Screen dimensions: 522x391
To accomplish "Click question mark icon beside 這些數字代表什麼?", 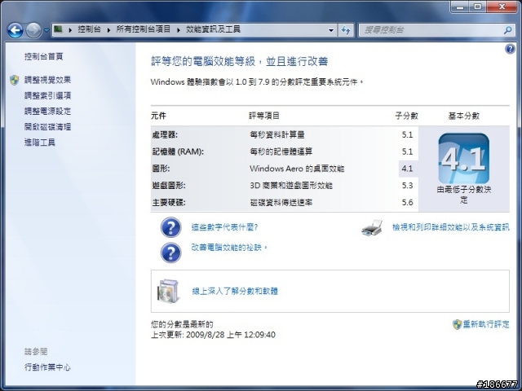I will [x=170, y=227].
